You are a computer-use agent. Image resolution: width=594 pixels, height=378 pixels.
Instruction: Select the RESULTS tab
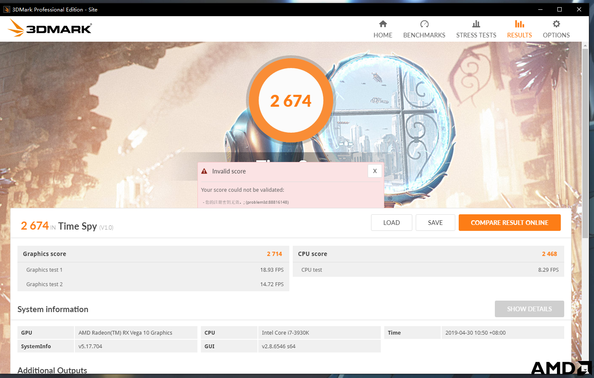pos(520,29)
